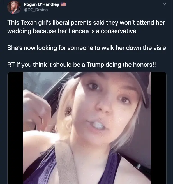Expand the tweet options chevron menu
Image resolution: width=173 pixels, height=184 pixels.
[164, 4]
